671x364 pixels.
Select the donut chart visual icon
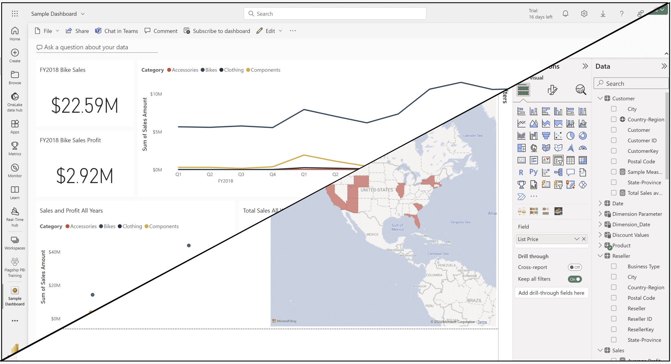tap(583, 135)
